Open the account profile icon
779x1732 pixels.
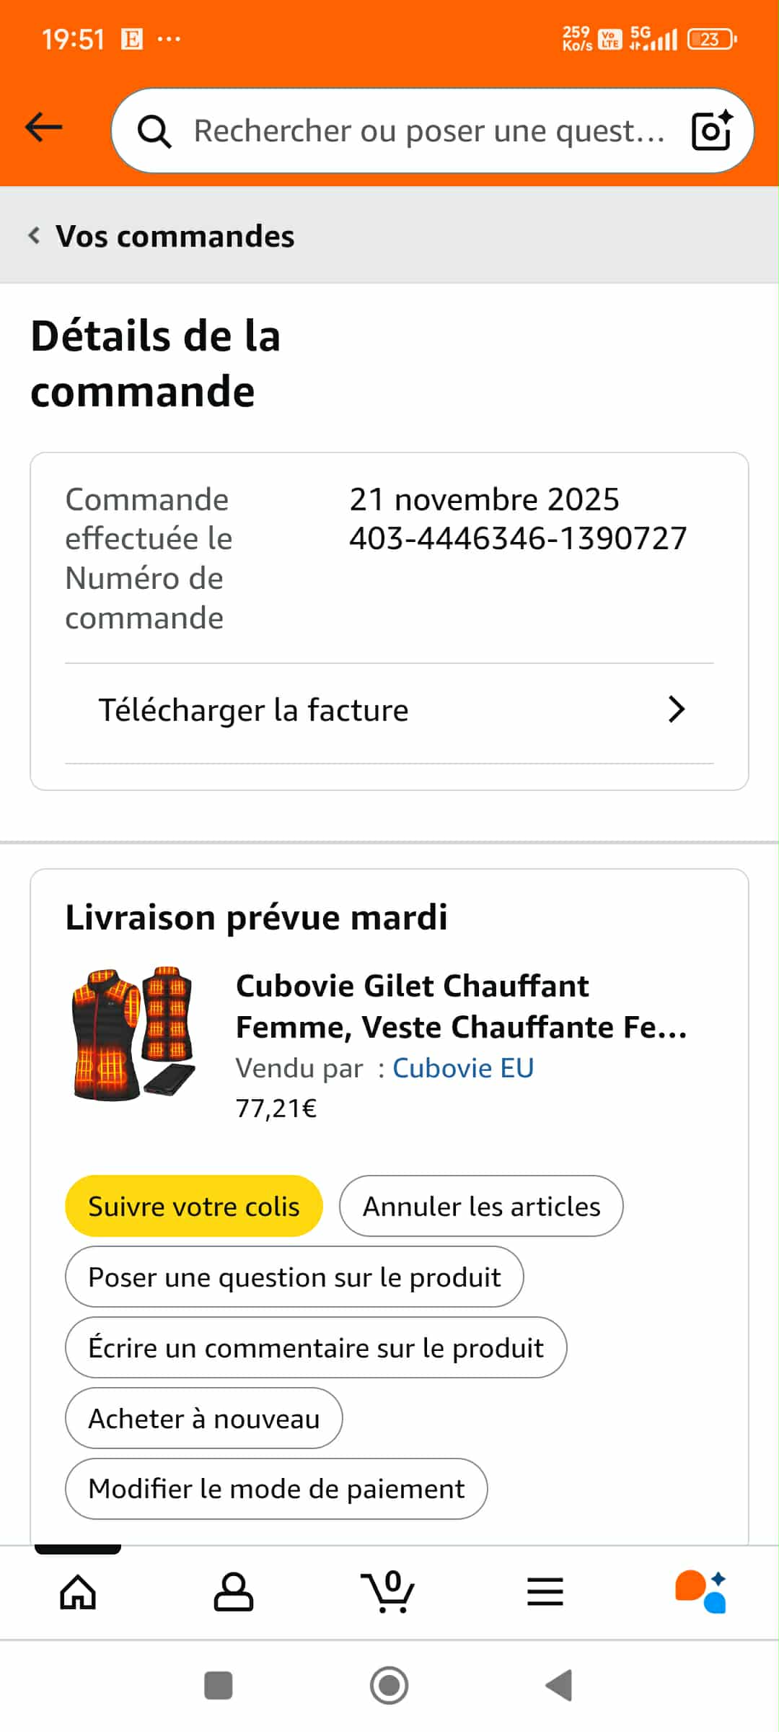point(234,1592)
